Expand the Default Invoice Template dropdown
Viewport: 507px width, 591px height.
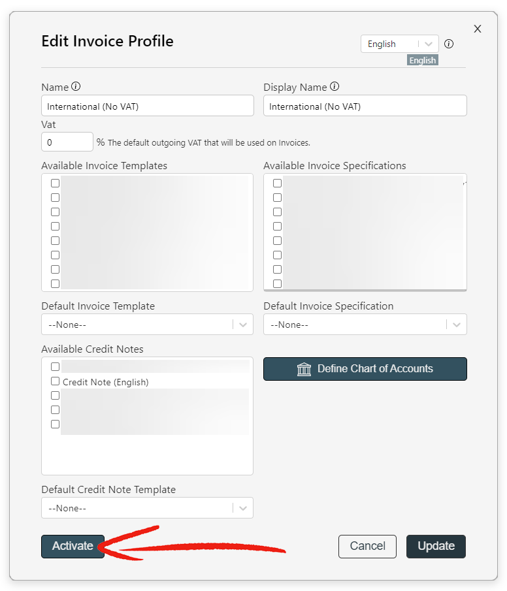[x=147, y=325]
